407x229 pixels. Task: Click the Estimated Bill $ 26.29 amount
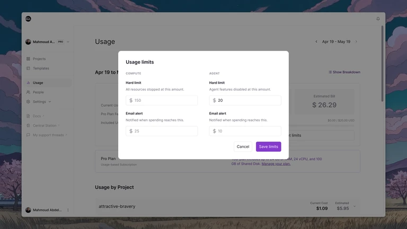click(x=324, y=105)
